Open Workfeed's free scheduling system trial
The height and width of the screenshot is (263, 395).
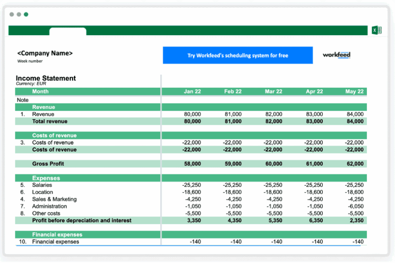237,55
